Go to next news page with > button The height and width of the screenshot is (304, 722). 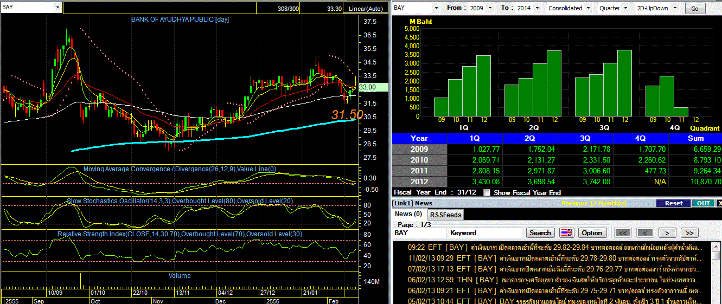667,233
